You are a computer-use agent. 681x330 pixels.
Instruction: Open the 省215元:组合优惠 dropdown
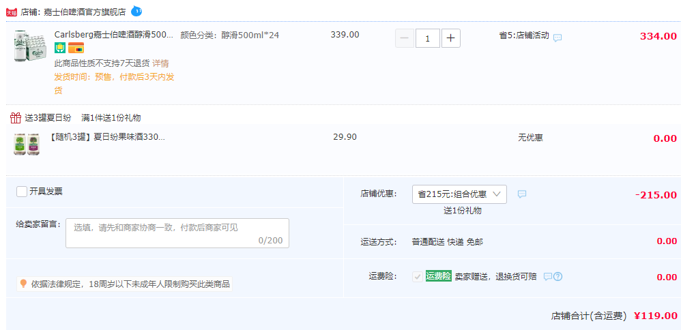pyautogui.click(x=459, y=194)
